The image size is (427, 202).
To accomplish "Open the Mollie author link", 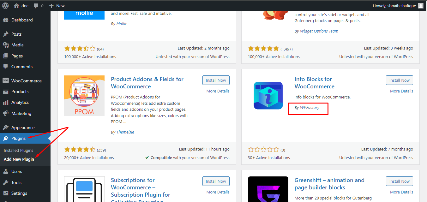I will point(122,24).
